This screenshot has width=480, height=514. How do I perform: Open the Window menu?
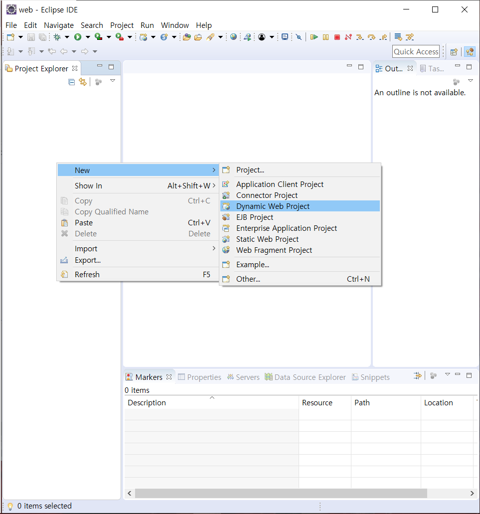tap(174, 25)
